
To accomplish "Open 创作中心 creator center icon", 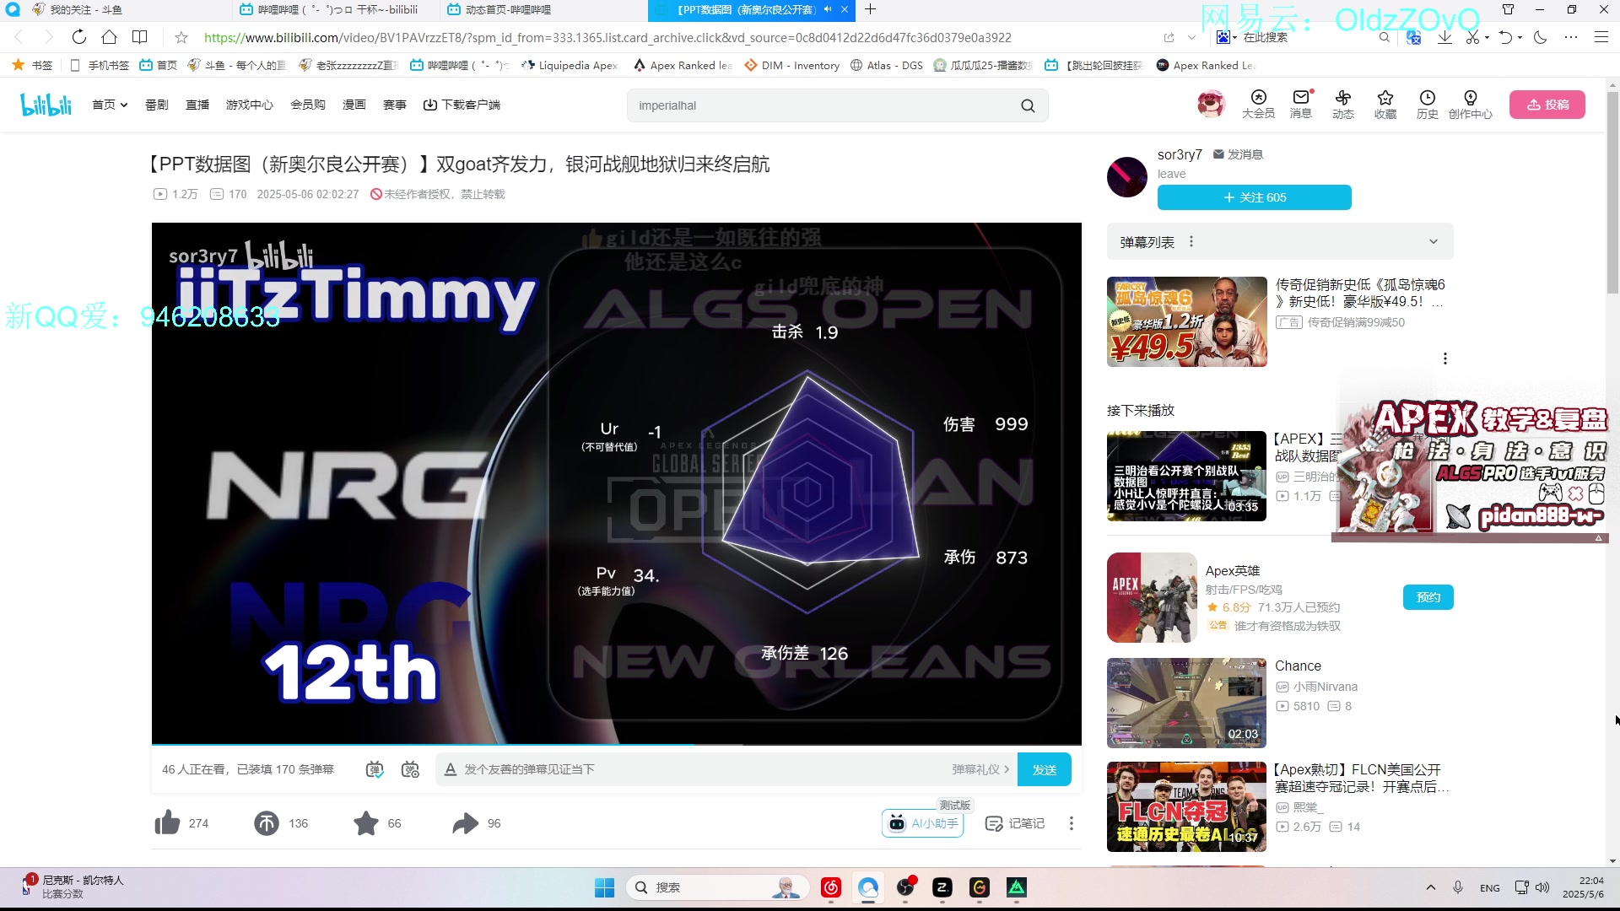I will pos(1471,105).
